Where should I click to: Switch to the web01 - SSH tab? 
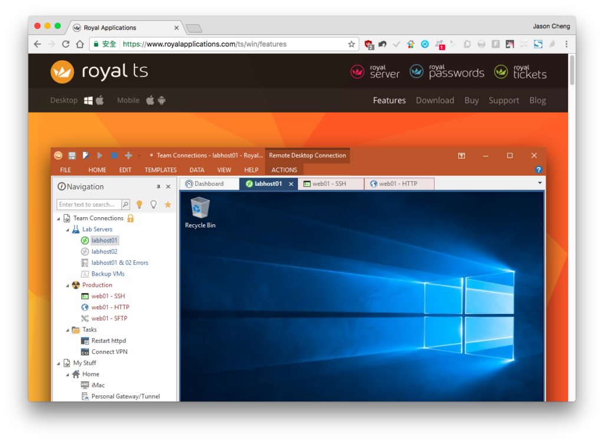331,184
